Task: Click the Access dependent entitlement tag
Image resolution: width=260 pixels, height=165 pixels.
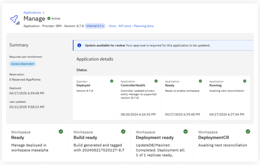Action: 23,64
